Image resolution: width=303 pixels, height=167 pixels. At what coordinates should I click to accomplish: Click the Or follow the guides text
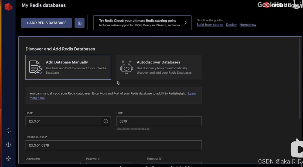click(210, 20)
